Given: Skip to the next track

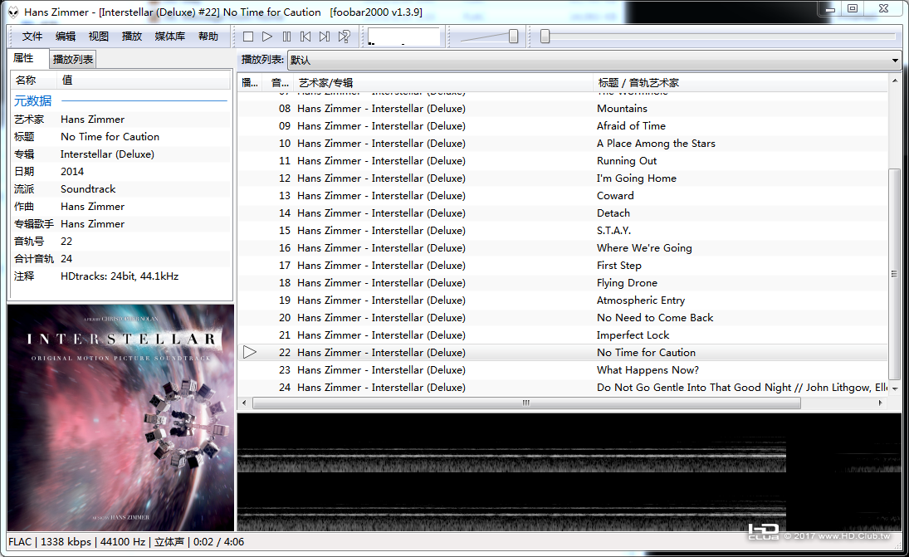Looking at the screenshot, I should click(x=325, y=37).
